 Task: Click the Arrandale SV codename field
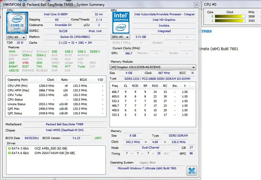(x=63, y=25)
